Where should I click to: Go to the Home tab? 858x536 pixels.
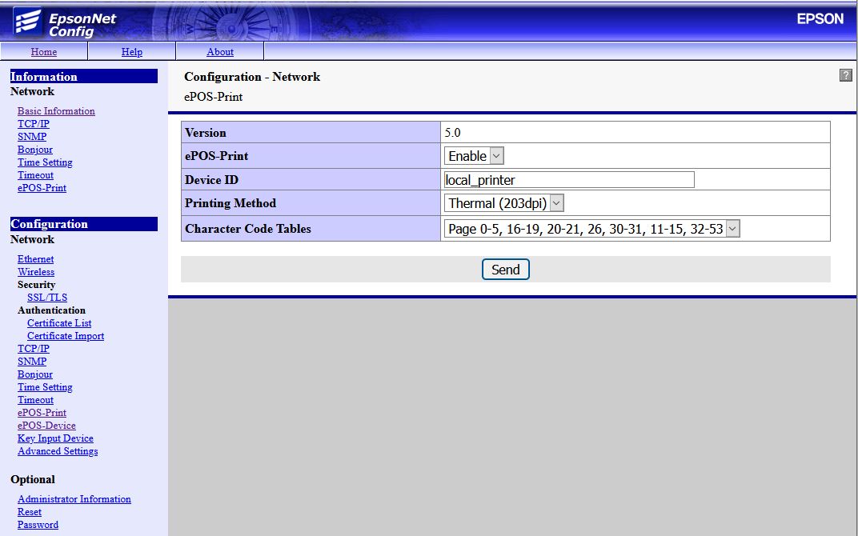tap(44, 52)
